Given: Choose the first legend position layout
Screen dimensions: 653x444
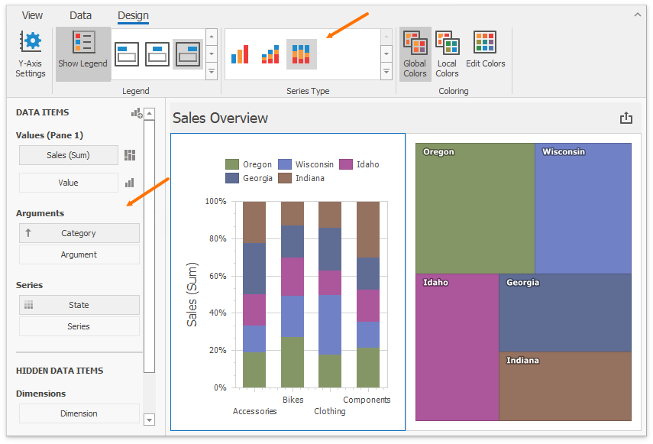Looking at the screenshot, I should [127, 54].
